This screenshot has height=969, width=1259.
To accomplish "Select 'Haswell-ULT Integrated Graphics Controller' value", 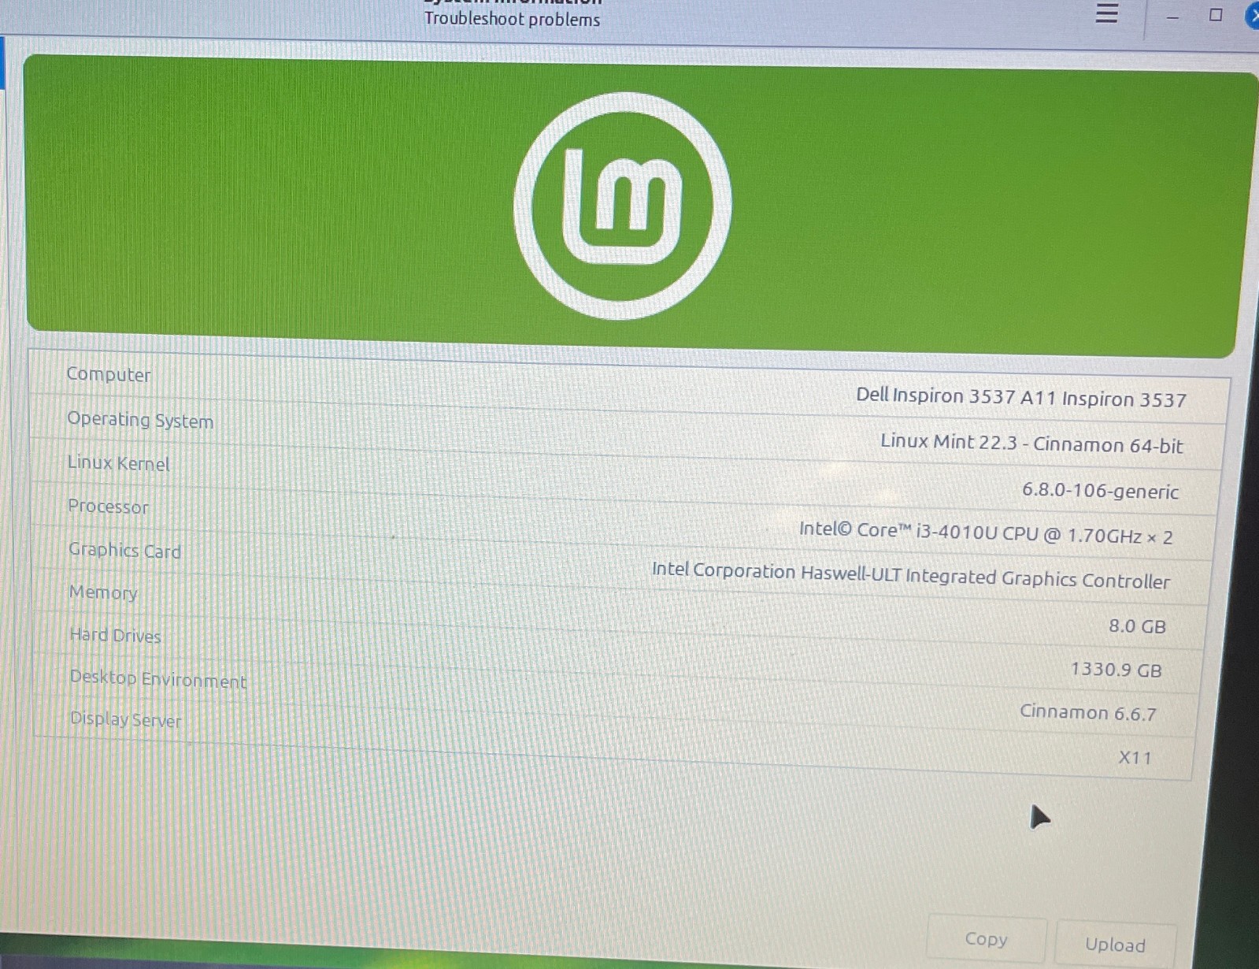I will pos(985,577).
